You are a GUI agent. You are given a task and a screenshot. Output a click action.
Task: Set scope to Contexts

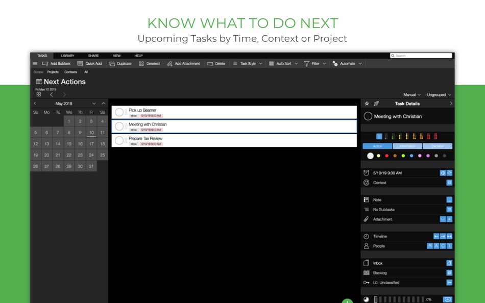pyautogui.click(x=70, y=72)
